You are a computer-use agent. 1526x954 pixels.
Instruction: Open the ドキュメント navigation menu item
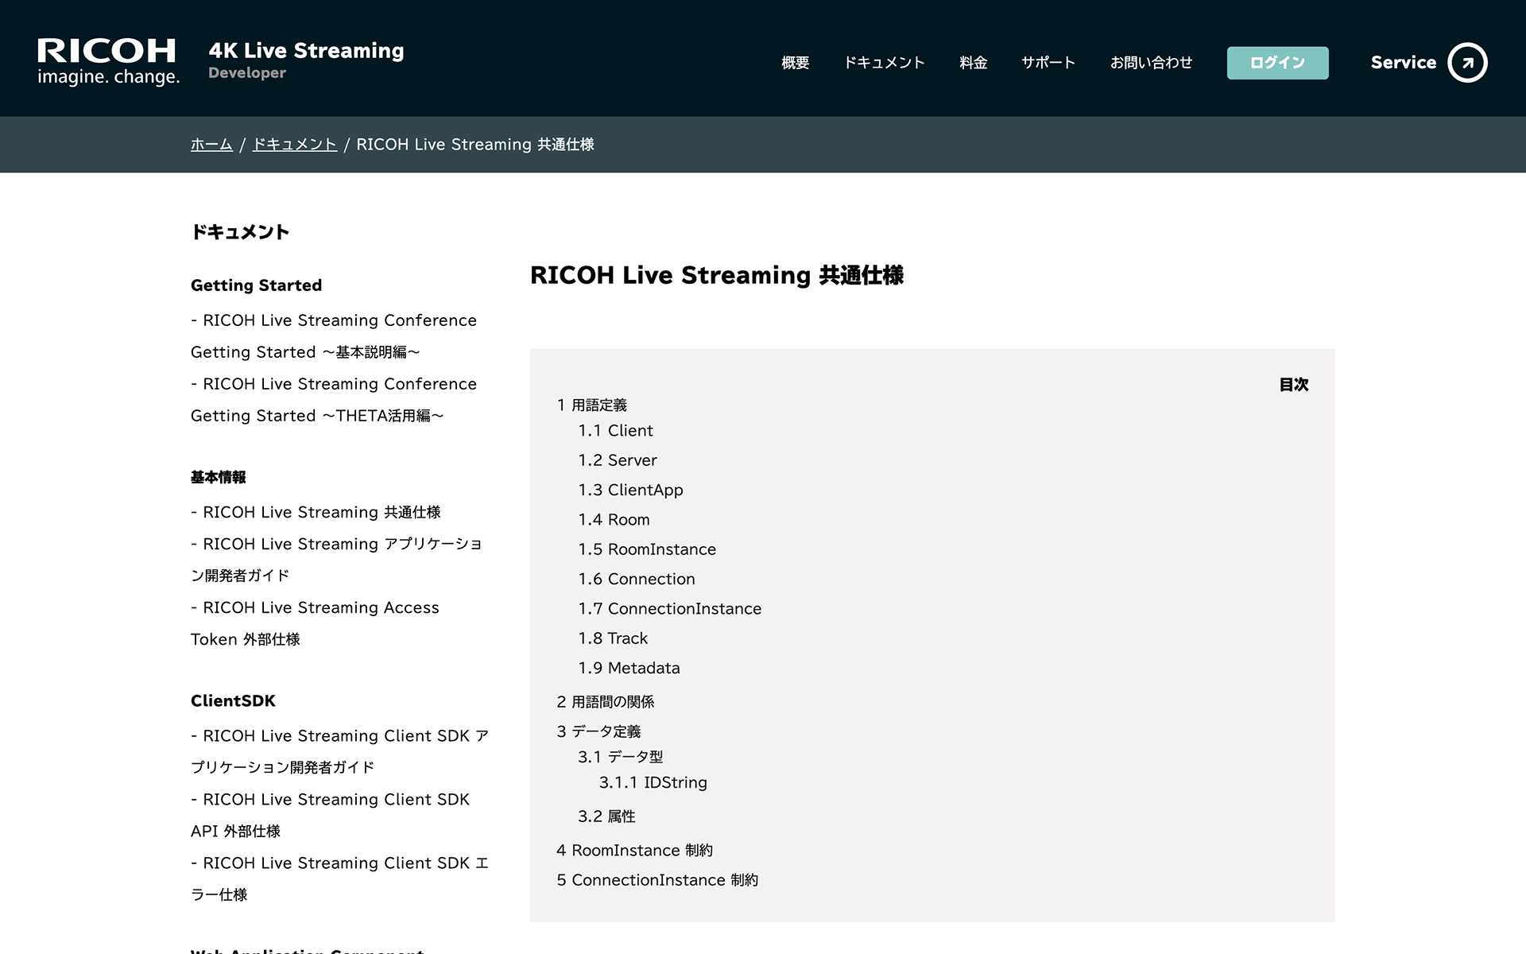[x=884, y=63]
